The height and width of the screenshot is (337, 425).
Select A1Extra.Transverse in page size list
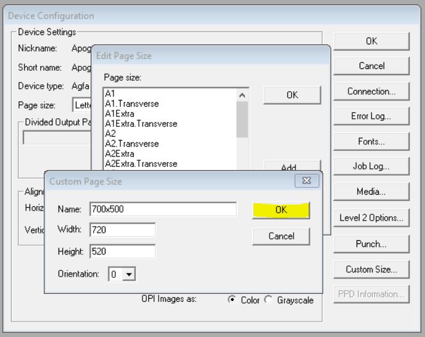tap(170, 123)
